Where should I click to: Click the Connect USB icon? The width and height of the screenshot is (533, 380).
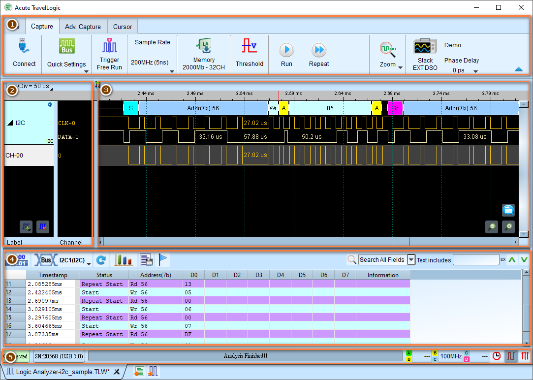coord(24,46)
